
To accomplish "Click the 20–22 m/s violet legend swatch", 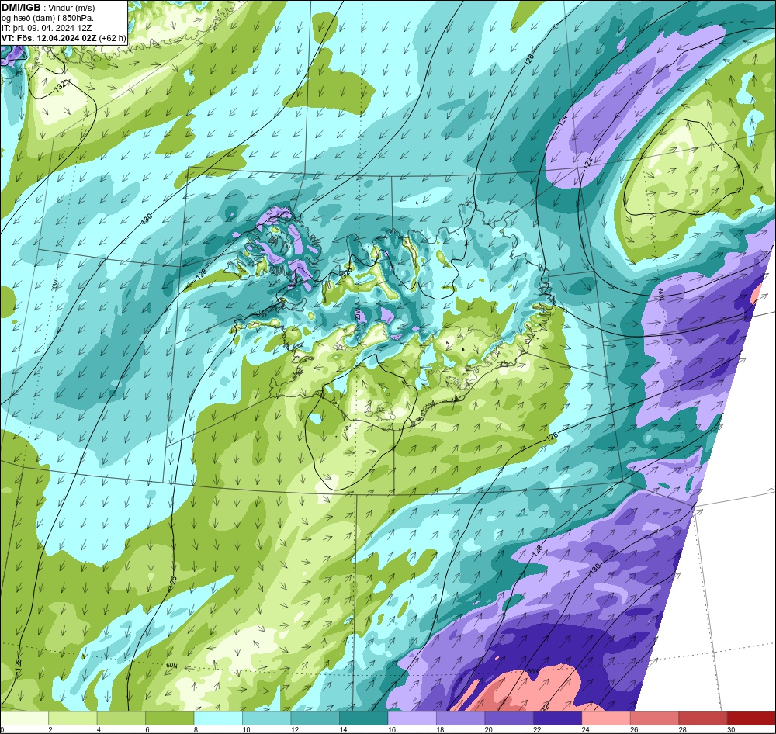I will coord(509,718).
